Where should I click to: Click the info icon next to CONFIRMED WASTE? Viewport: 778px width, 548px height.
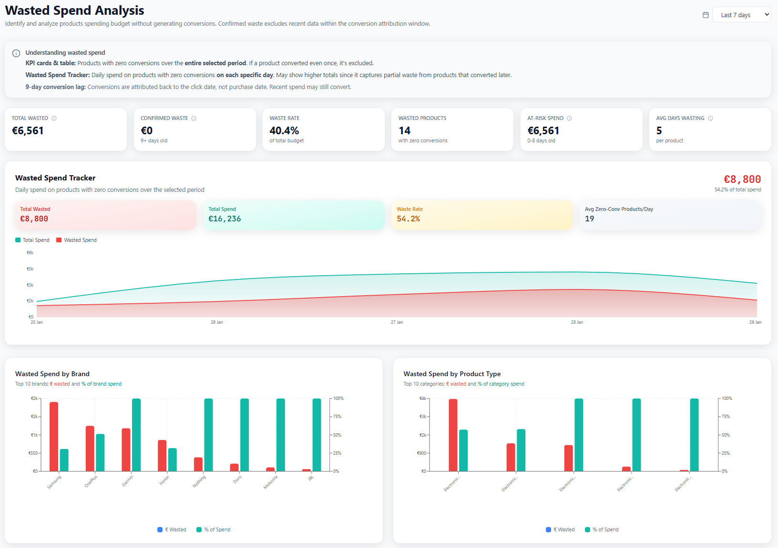194,119
